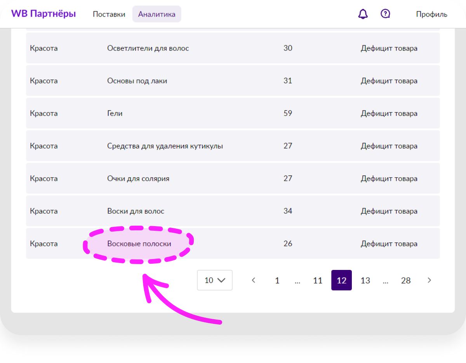Open the rows-per-page dropdown showing 10

(215, 280)
